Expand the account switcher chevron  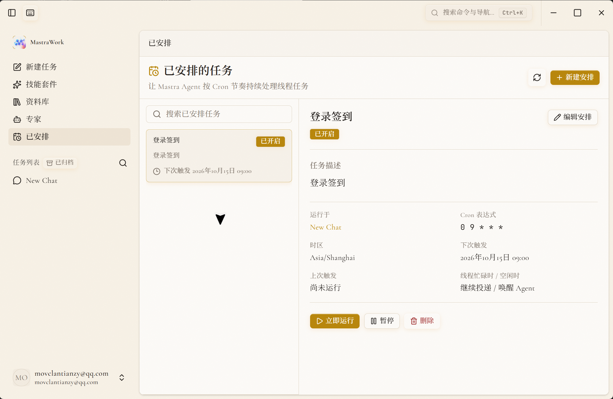tap(122, 378)
